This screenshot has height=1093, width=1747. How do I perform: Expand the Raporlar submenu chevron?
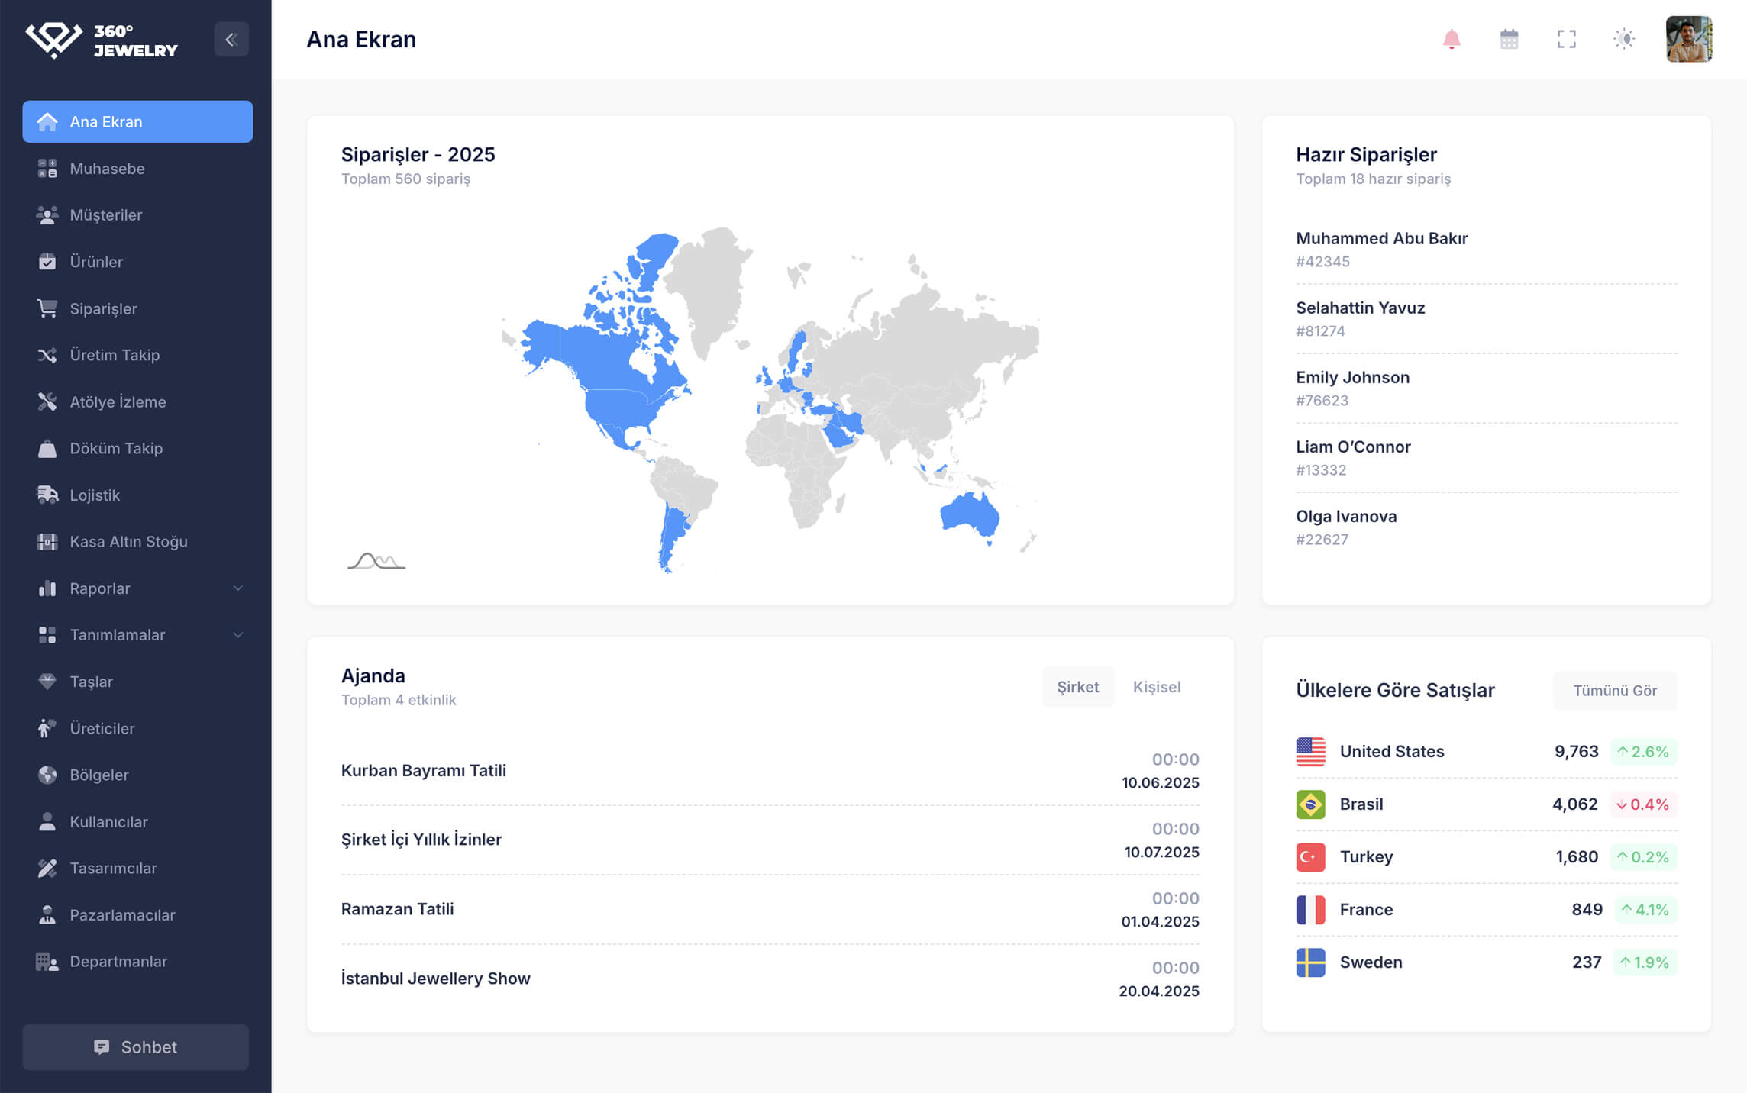tap(237, 588)
